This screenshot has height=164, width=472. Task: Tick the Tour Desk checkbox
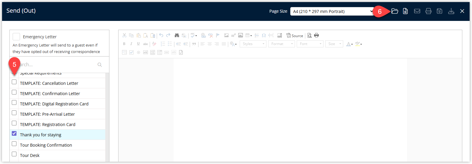coord(14,154)
